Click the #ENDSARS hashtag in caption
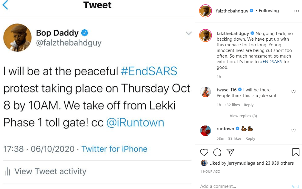The image size is (302, 189). (270, 62)
